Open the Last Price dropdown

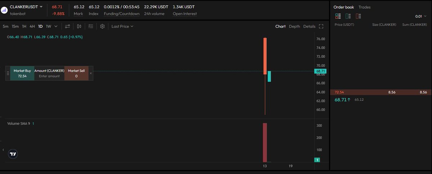[x=122, y=26]
